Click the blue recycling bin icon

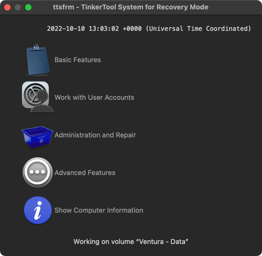[x=37, y=137]
